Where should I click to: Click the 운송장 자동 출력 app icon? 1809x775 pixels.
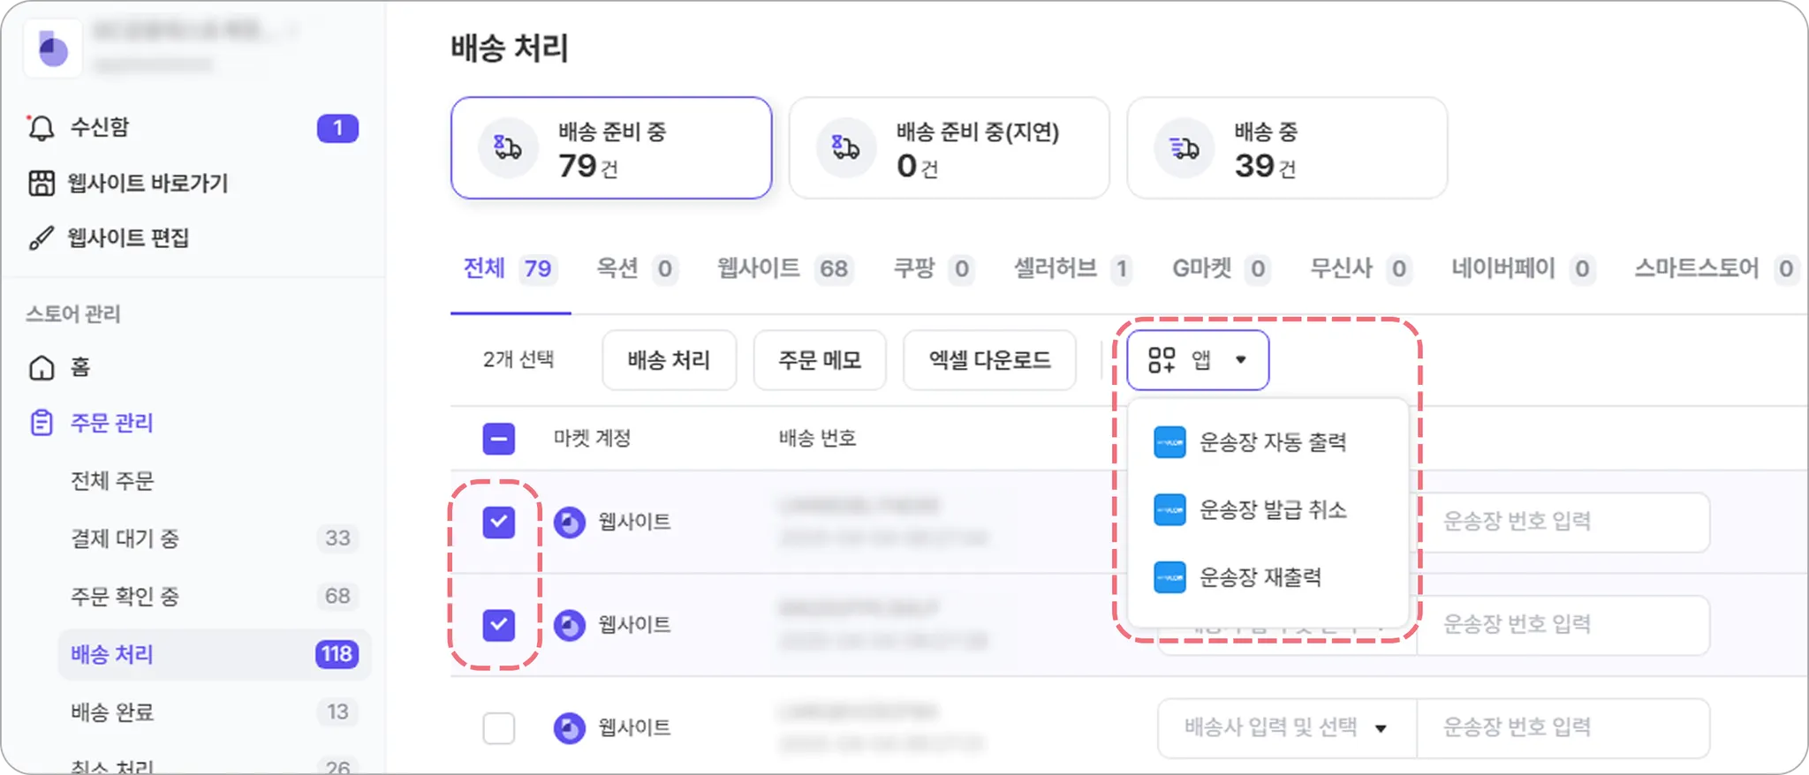(1169, 442)
